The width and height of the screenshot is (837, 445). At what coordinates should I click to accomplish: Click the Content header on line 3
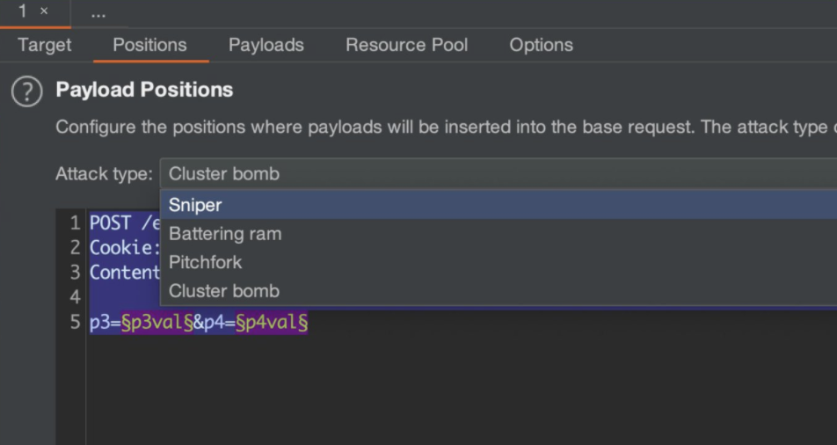click(x=124, y=273)
